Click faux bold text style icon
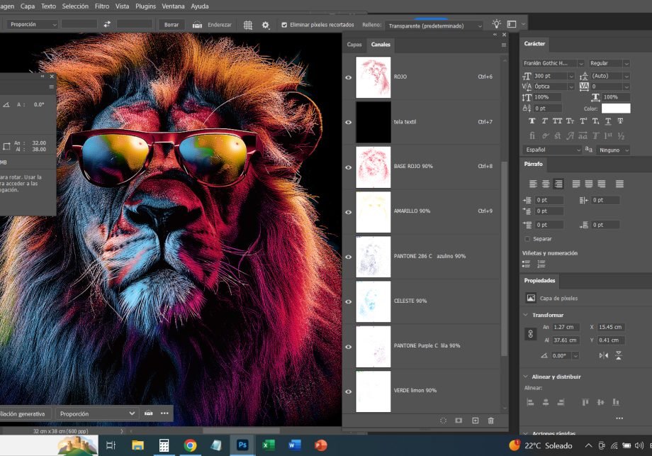Screen dimensions: 652x456 click(x=532, y=121)
